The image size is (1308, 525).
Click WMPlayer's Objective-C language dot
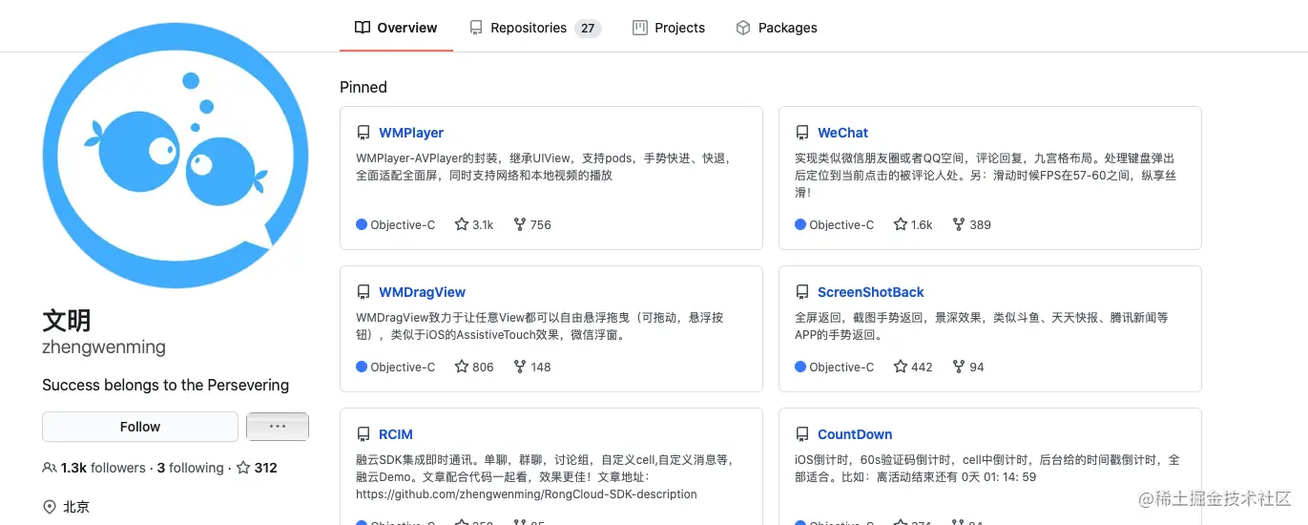pos(362,225)
